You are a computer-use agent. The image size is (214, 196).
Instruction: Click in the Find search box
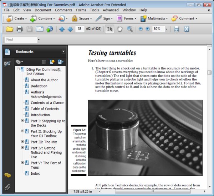21,40
